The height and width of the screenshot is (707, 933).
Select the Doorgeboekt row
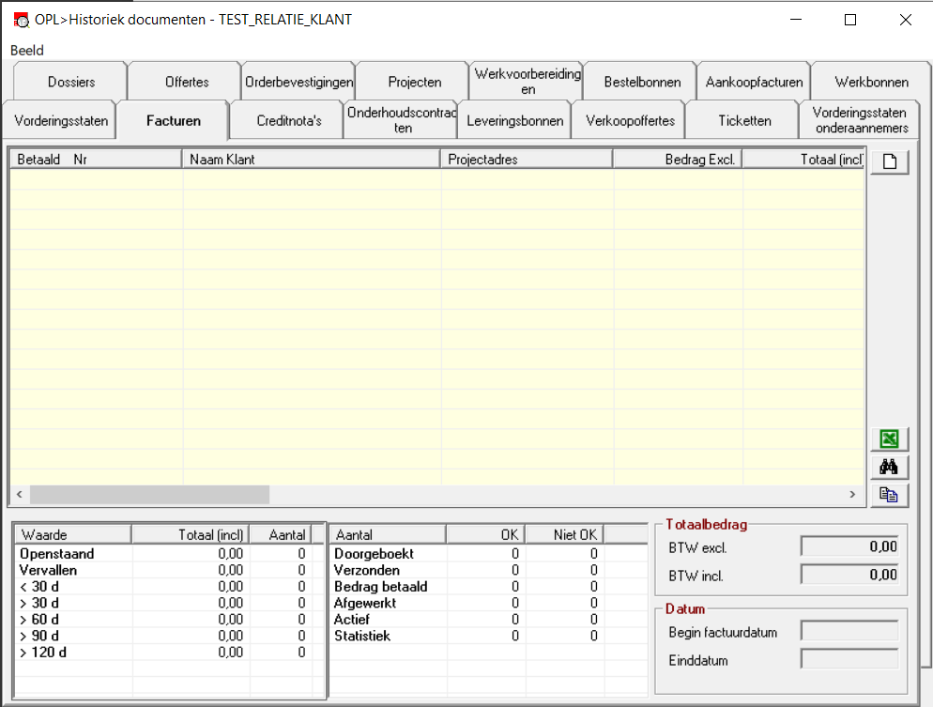[488, 553]
